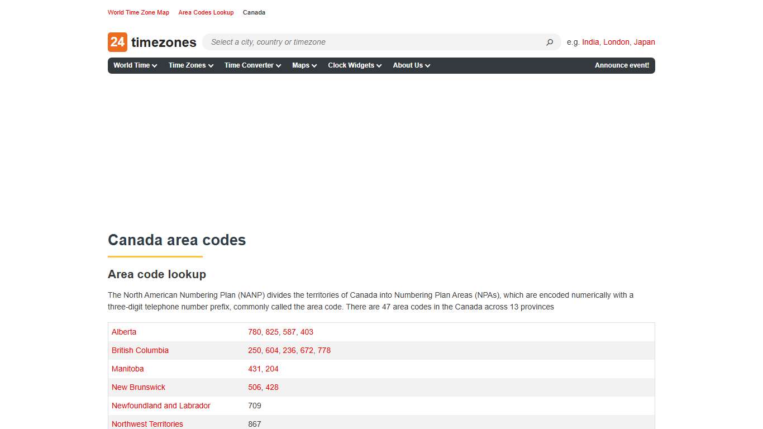This screenshot has height=429, width=763.
Task: Open the About Us dropdown
Action: pos(411,65)
